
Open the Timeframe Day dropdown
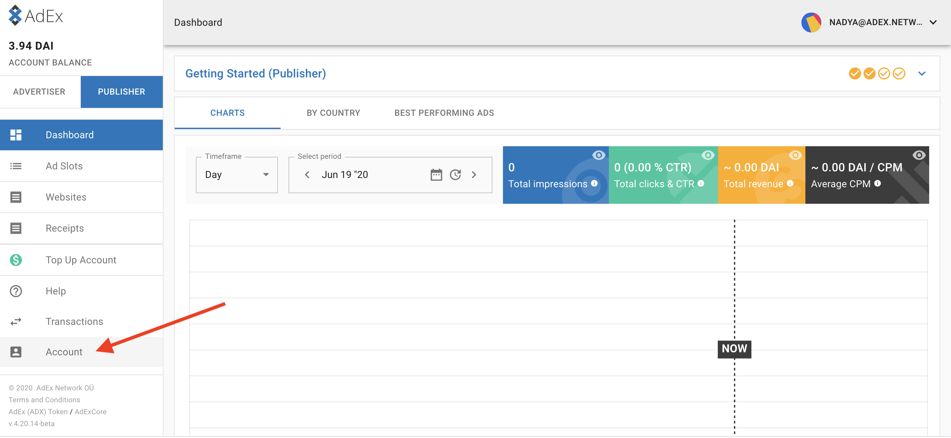pyautogui.click(x=237, y=175)
